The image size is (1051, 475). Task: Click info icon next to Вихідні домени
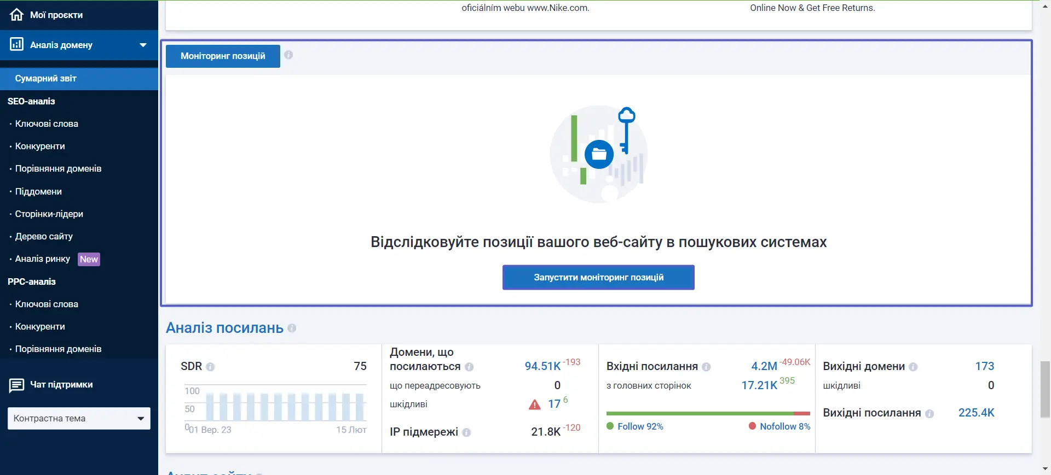click(x=913, y=367)
